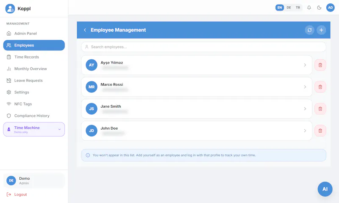Screen dimensions: 339x203
Task: Click the JD avatar
Action: [92, 131]
